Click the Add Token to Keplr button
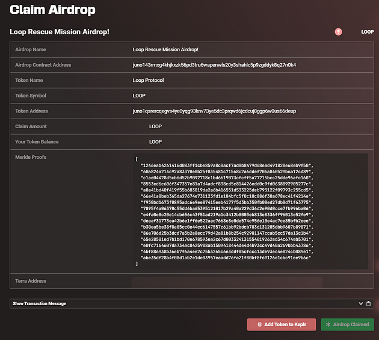The image size is (379, 340). click(x=282, y=324)
